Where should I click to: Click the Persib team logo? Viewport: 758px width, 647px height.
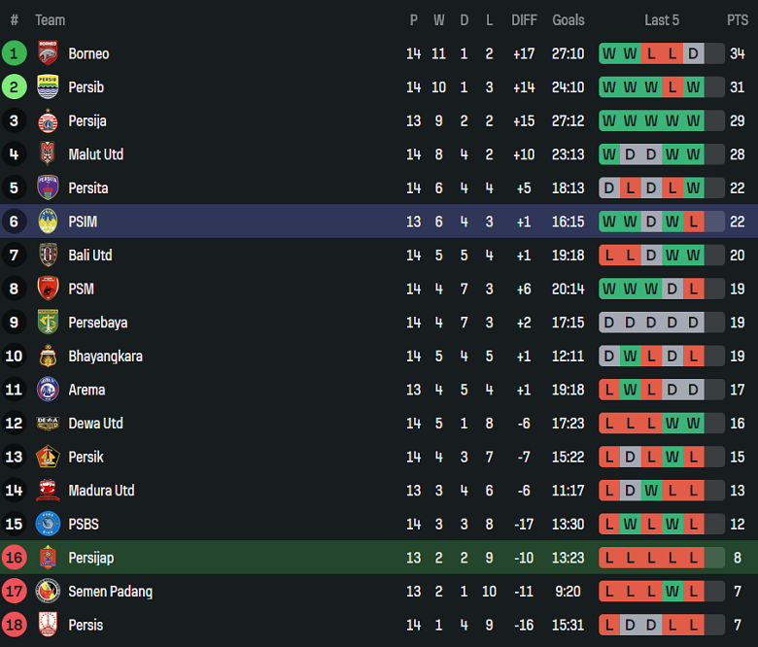[48, 87]
